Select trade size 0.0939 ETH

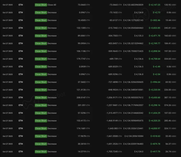coord(84,66)
